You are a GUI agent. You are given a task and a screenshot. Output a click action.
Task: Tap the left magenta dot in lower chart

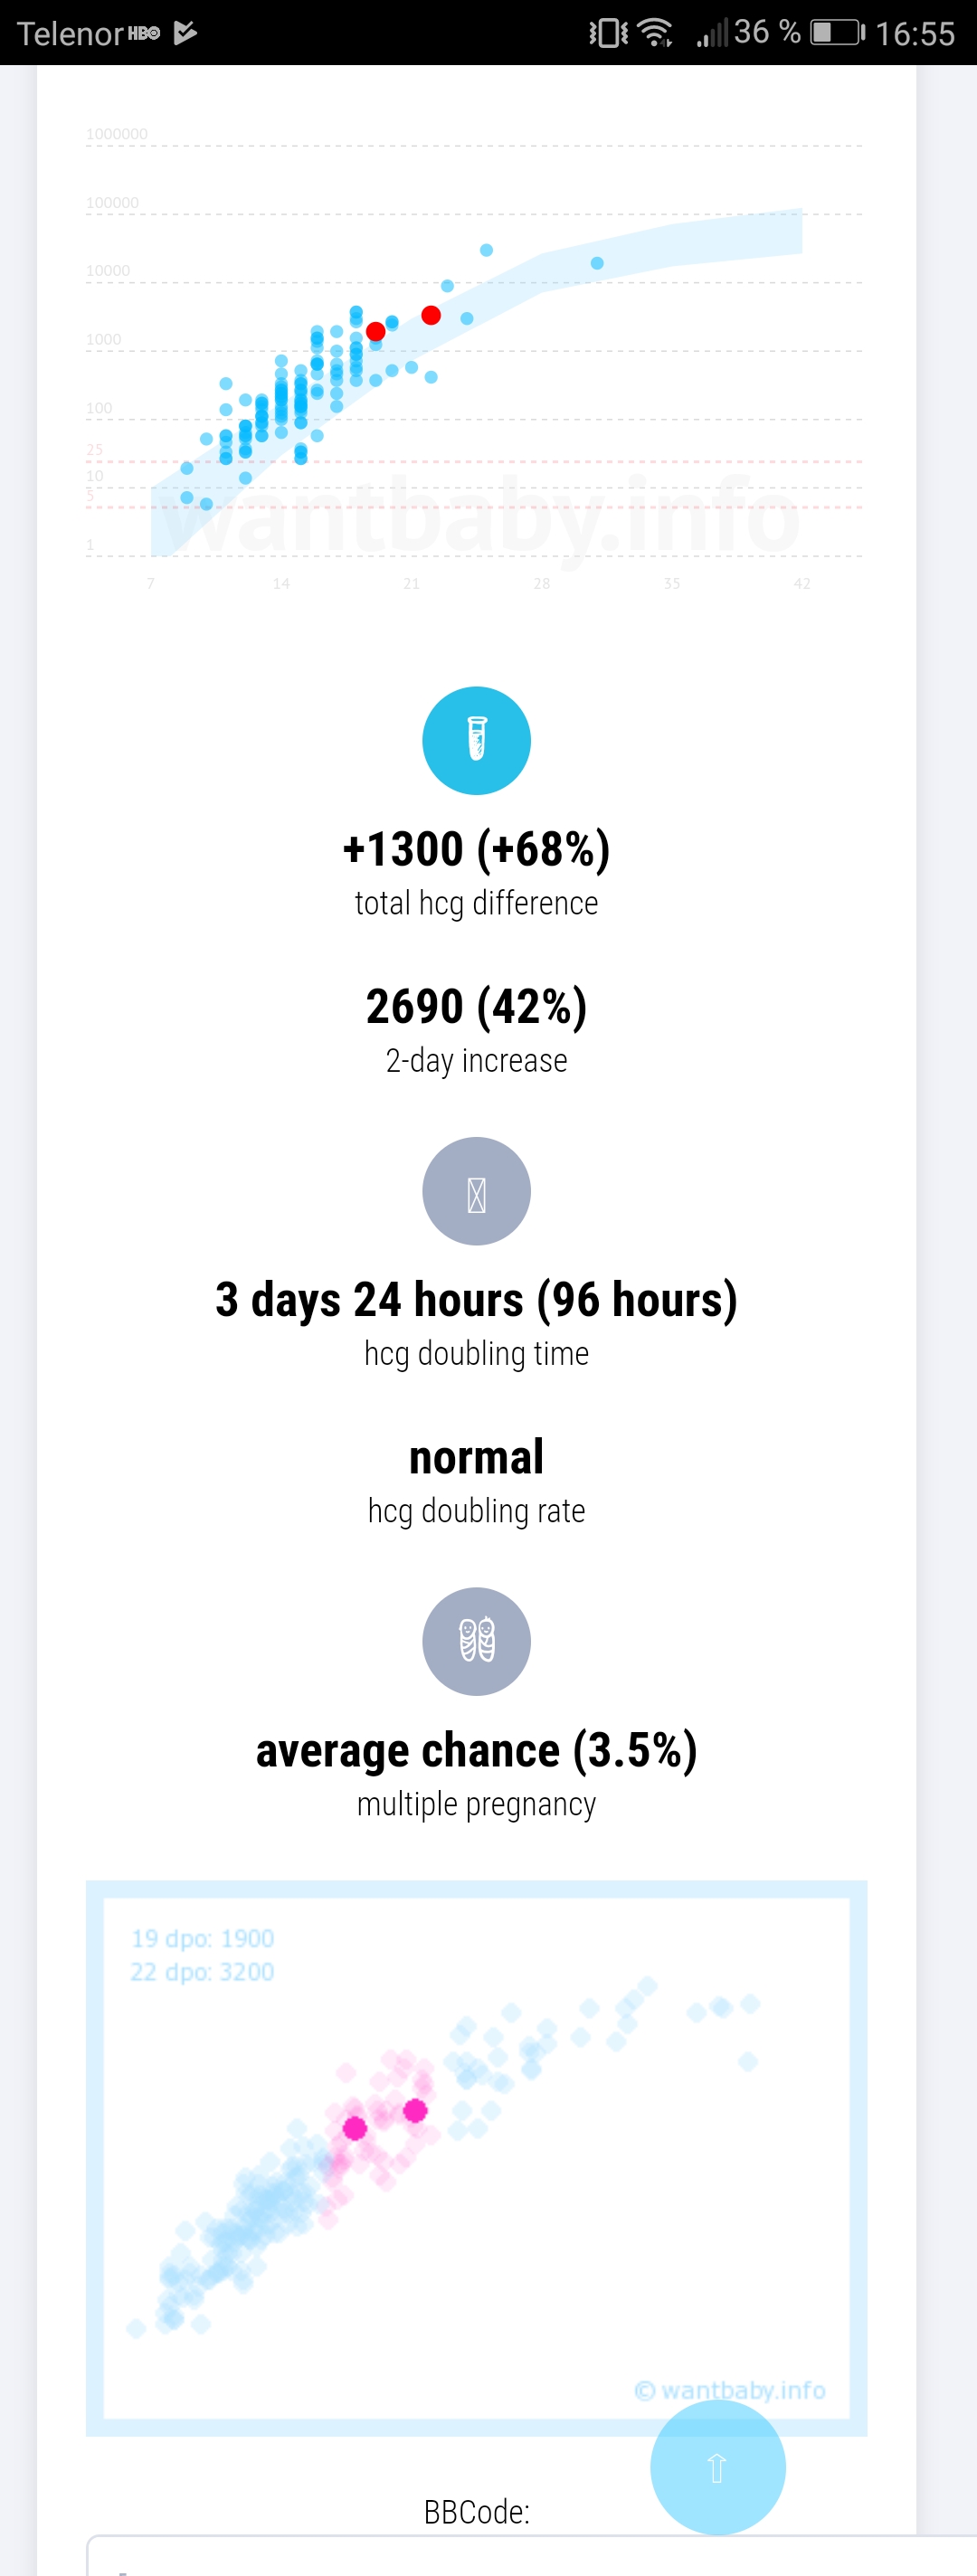click(354, 2128)
